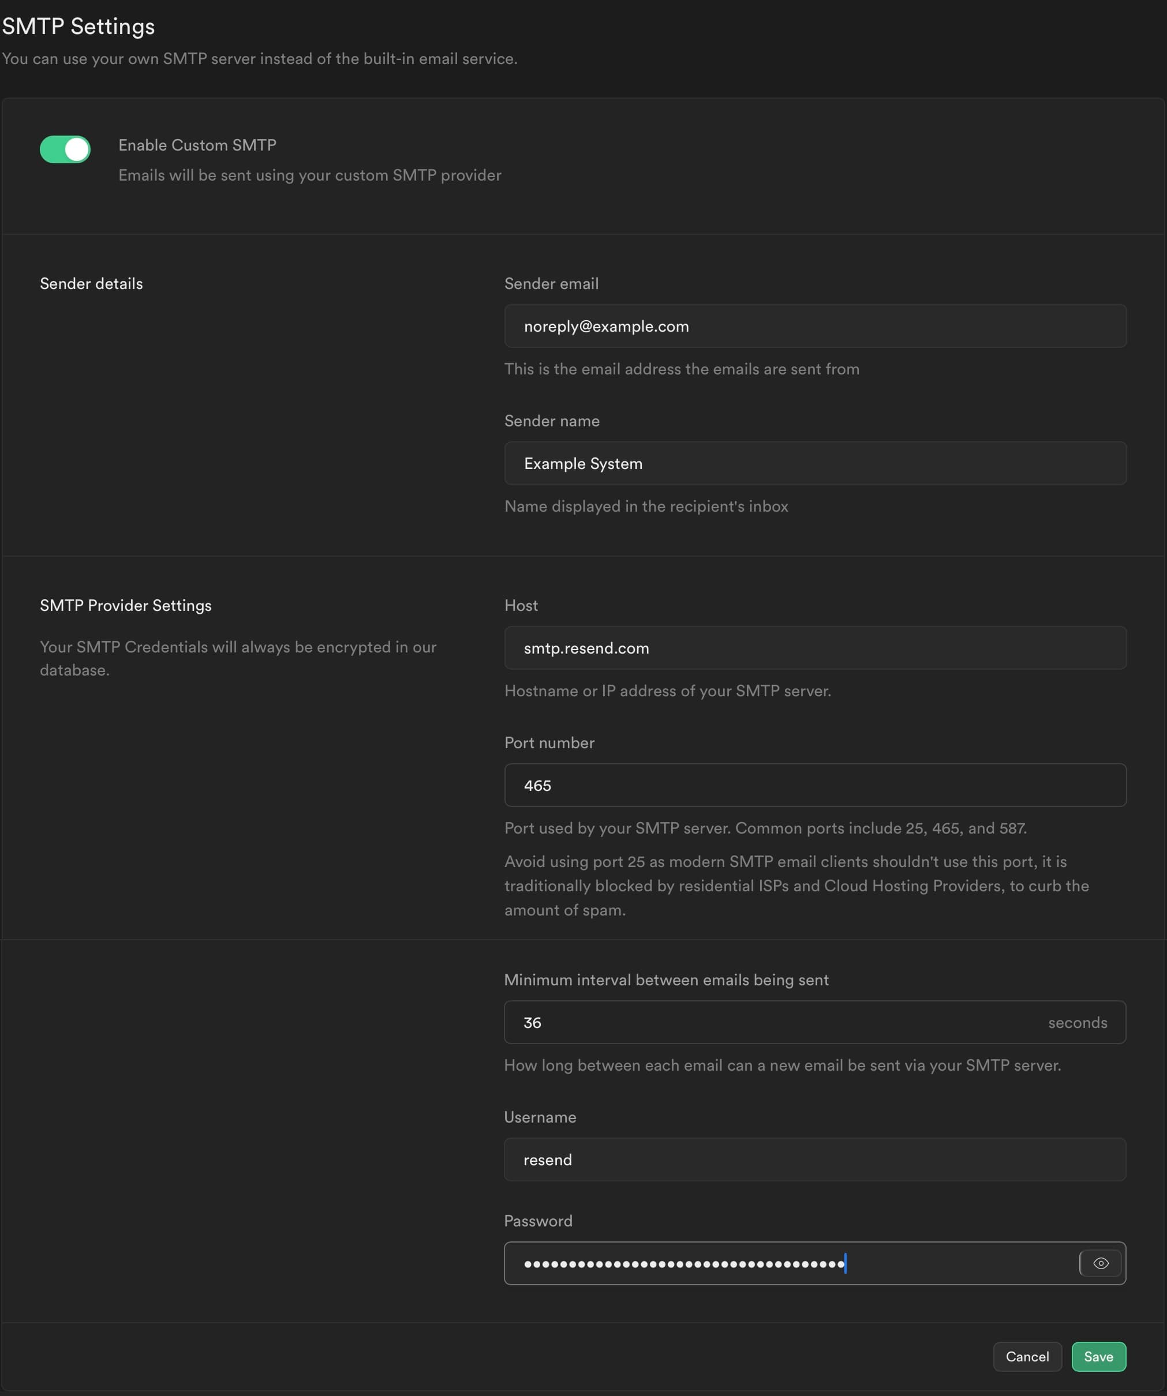
Task: Click the seconds suffix in the interval field
Action: [x=1077, y=1022]
